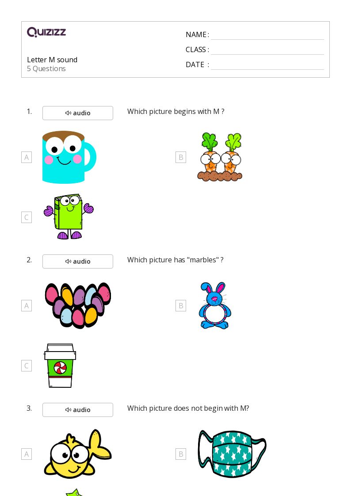Select the smiling blue mug picture
The width and height of the screenshot is (351, 496).
tap(69, 157)
